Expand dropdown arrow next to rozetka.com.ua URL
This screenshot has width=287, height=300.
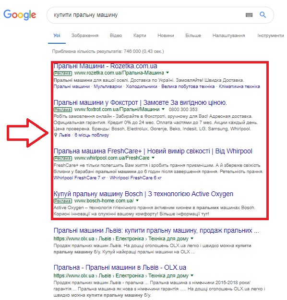coord(167,73)
